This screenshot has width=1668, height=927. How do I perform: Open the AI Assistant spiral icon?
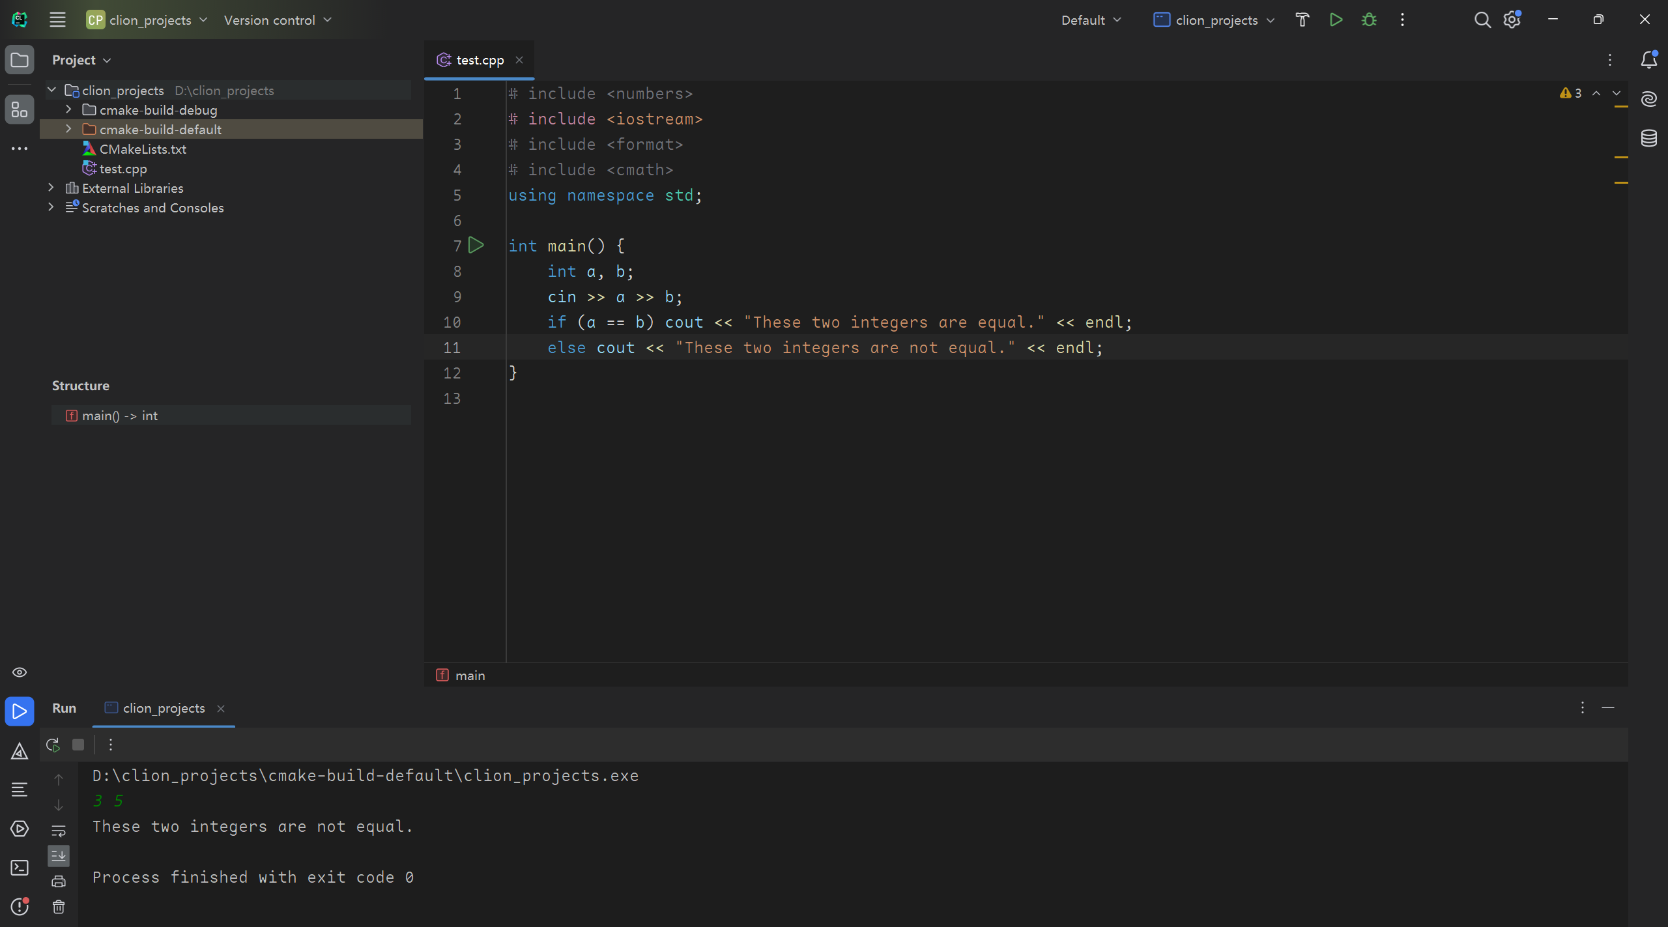(1648, 99)
